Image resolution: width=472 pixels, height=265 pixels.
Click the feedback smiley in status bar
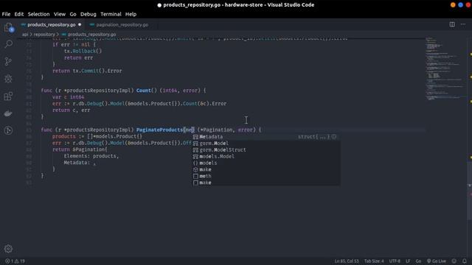click(454, 261)
